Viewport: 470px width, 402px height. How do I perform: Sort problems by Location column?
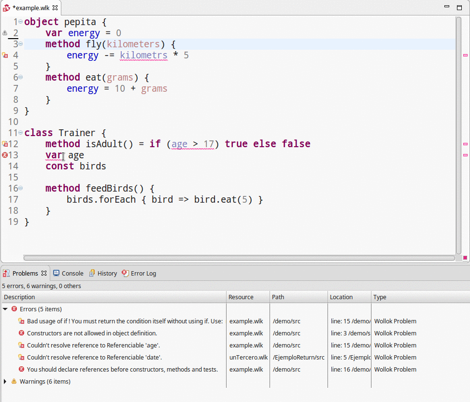pyautogui.click(x=350, y=297)
